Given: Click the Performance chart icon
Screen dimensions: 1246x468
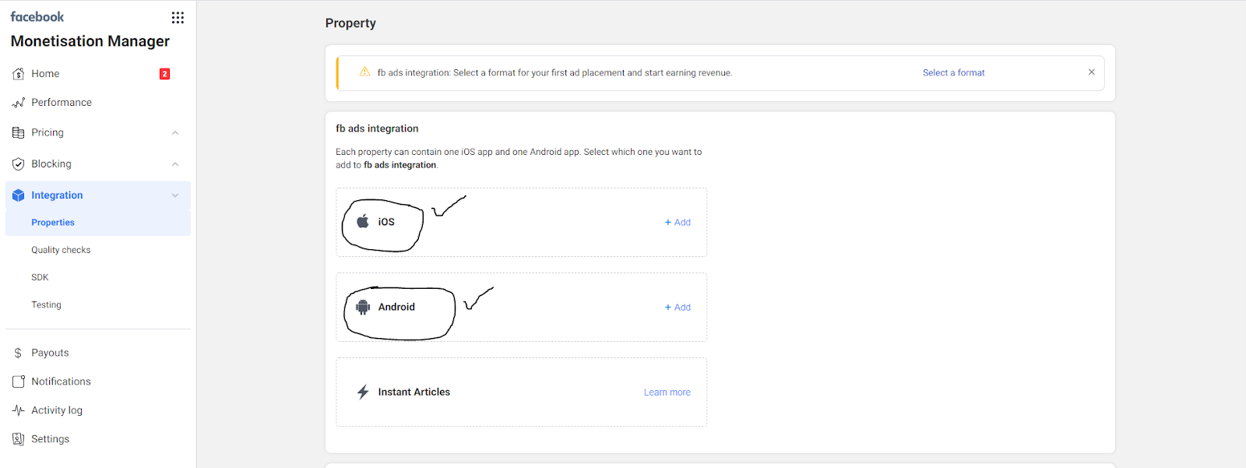Looking at the screenshot, I should (x=19, y=103).
